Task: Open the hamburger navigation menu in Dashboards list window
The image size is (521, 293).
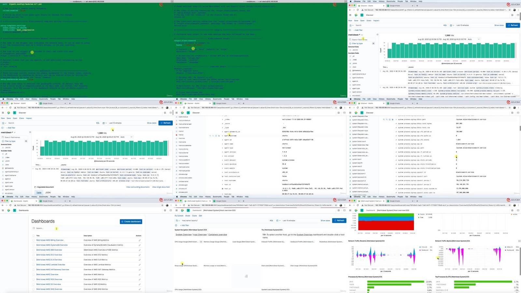Action: pyautogui.click(x=3, y=211)
